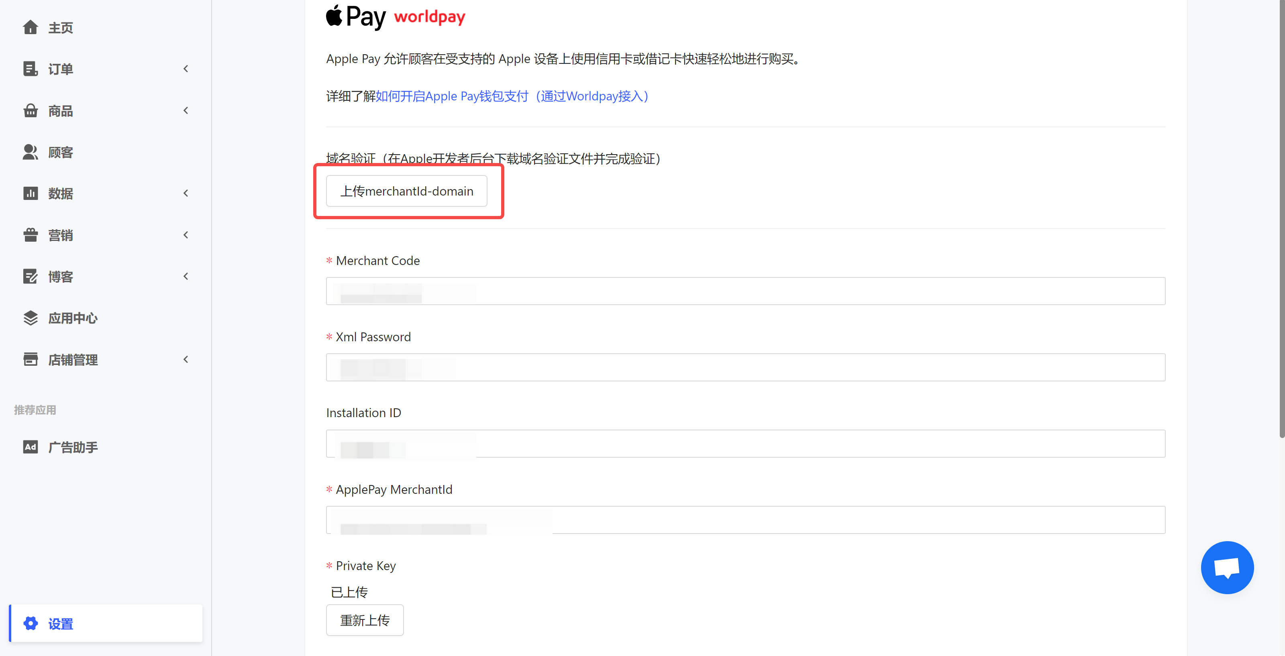Click the 博客 menu label
The height and width of the screenshot is (656, 1285).
click(x=60, y=276)
